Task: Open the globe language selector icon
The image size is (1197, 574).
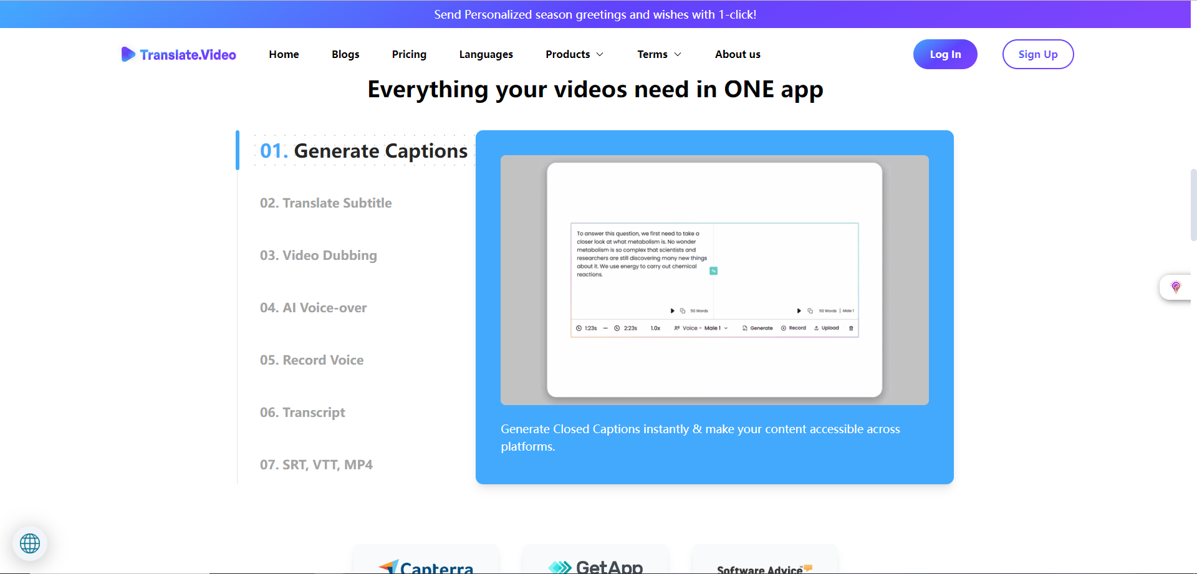Action: pos(30,543)
